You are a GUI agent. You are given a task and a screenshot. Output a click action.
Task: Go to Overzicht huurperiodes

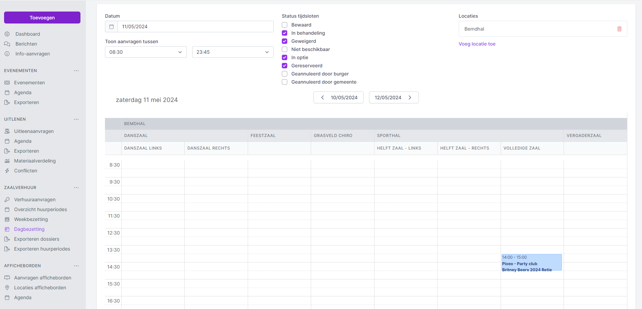(41, 209)
